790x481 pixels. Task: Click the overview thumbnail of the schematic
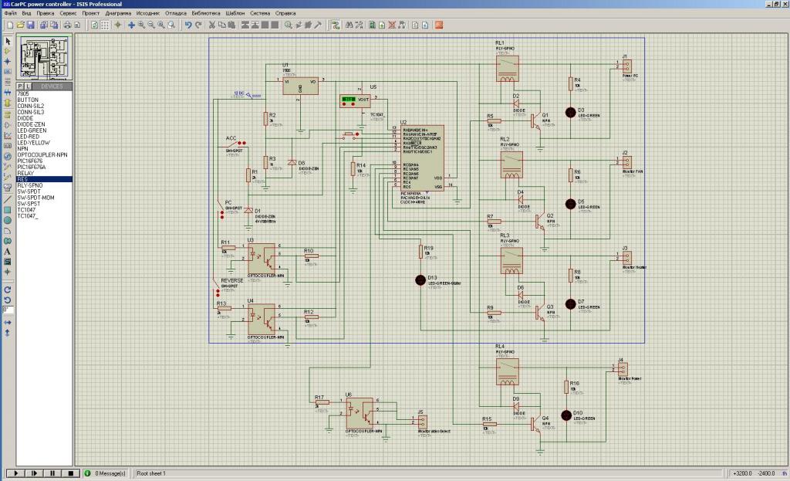pyautogui.click(x=44, y=58)
